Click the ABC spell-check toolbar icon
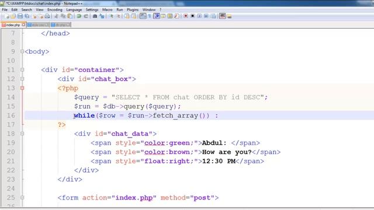 (222, 16)
